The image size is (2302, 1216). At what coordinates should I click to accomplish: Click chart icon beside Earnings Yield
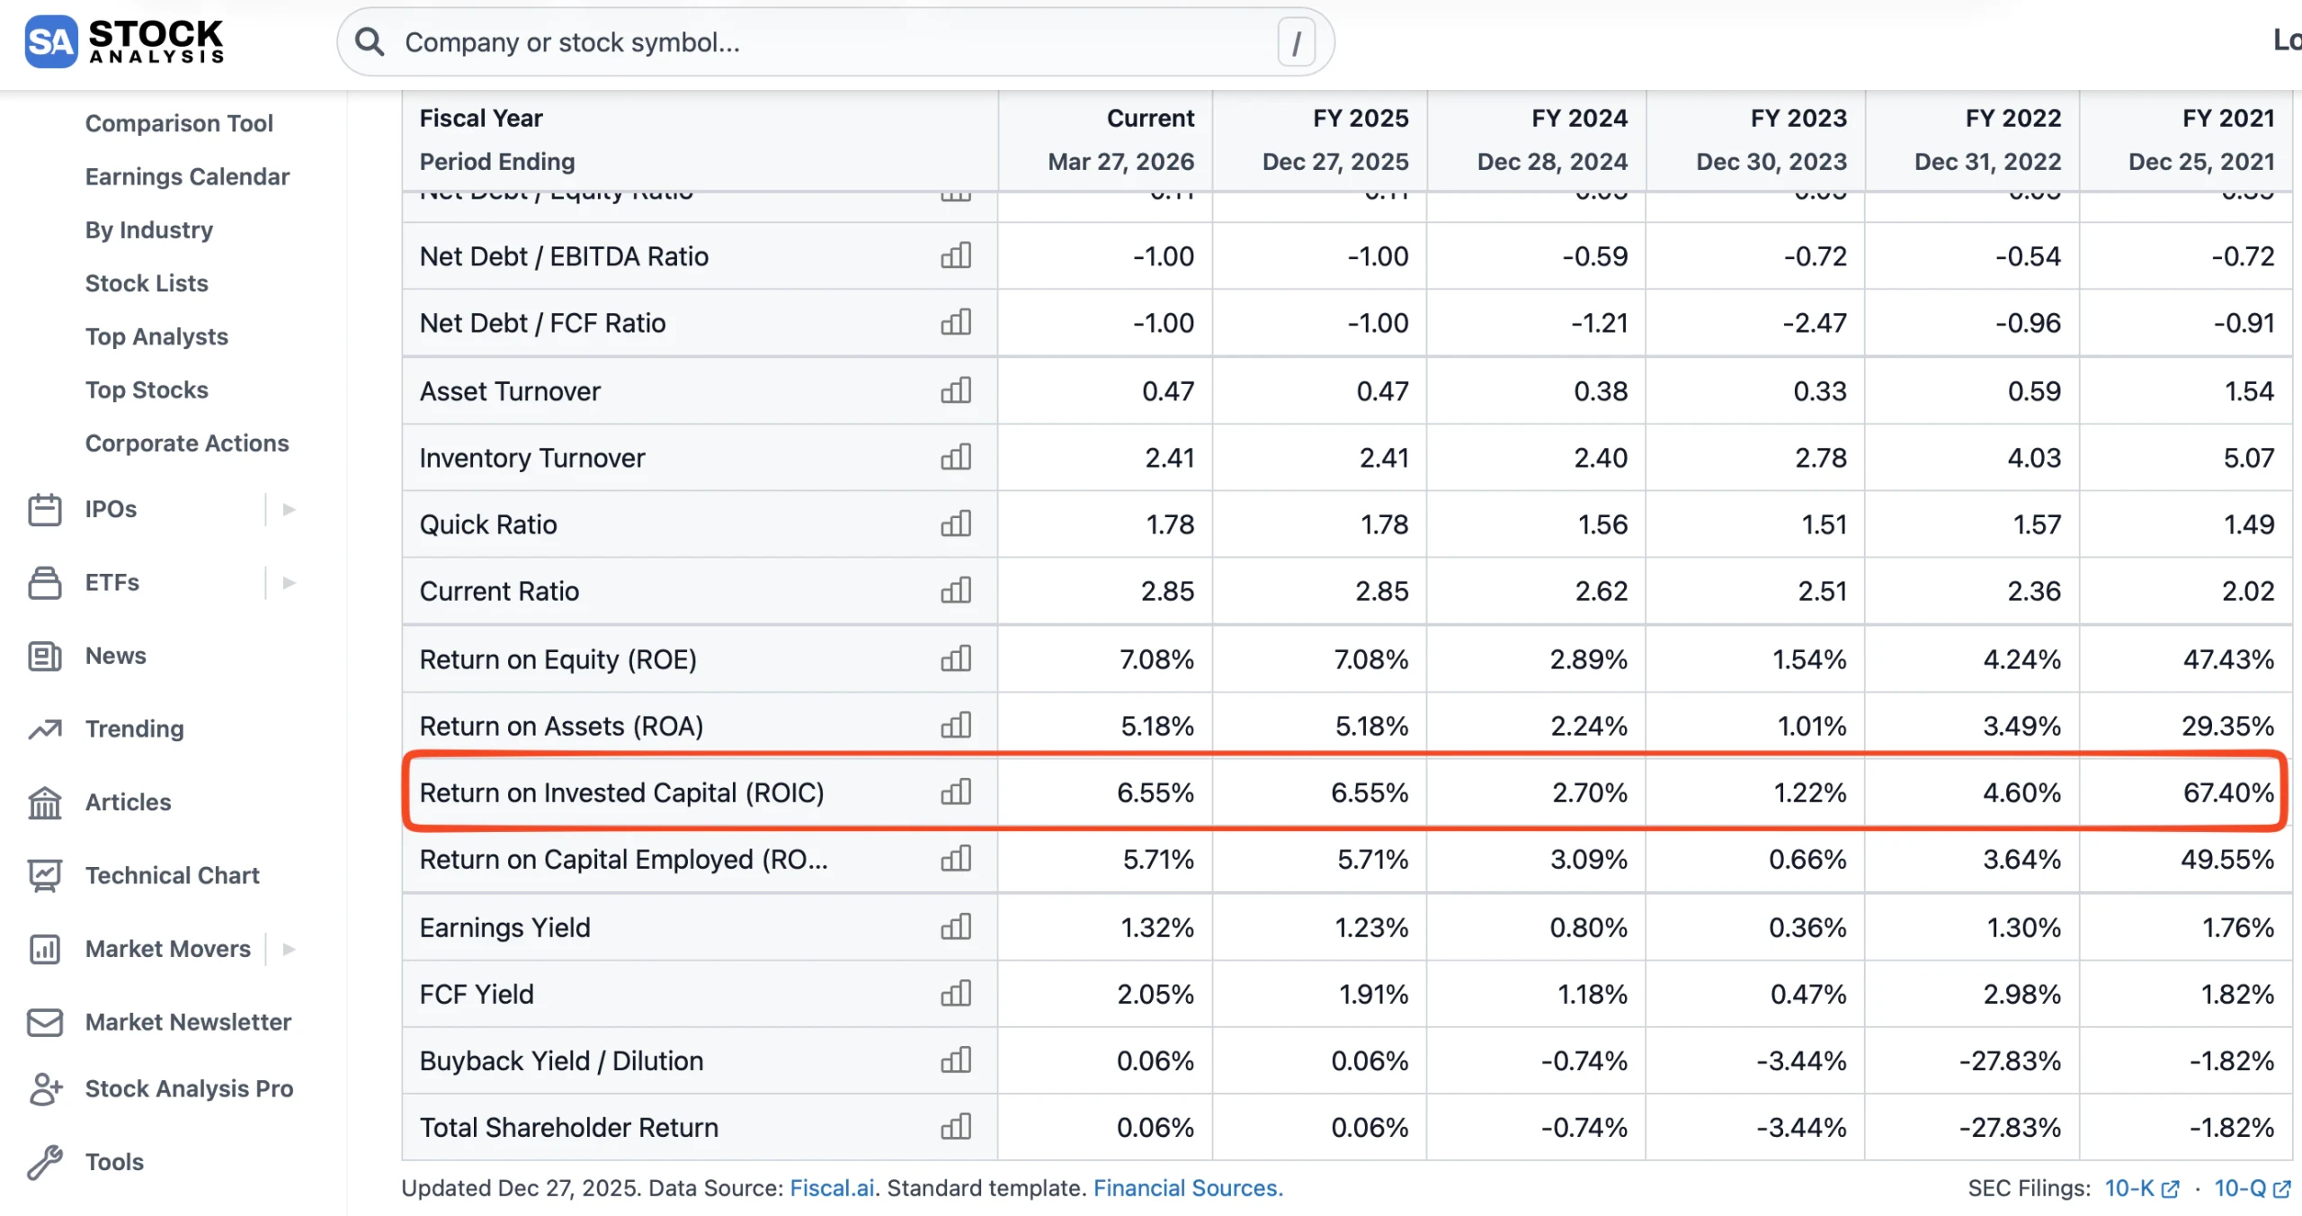tap(956, 927)
